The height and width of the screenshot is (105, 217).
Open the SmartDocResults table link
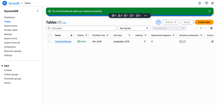(63, 41)
